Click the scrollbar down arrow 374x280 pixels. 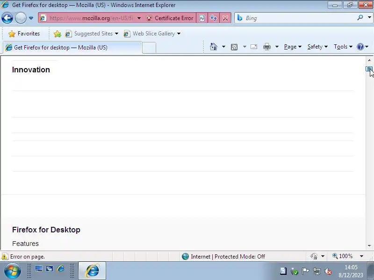pyautogui.click(x=369, y=245)
